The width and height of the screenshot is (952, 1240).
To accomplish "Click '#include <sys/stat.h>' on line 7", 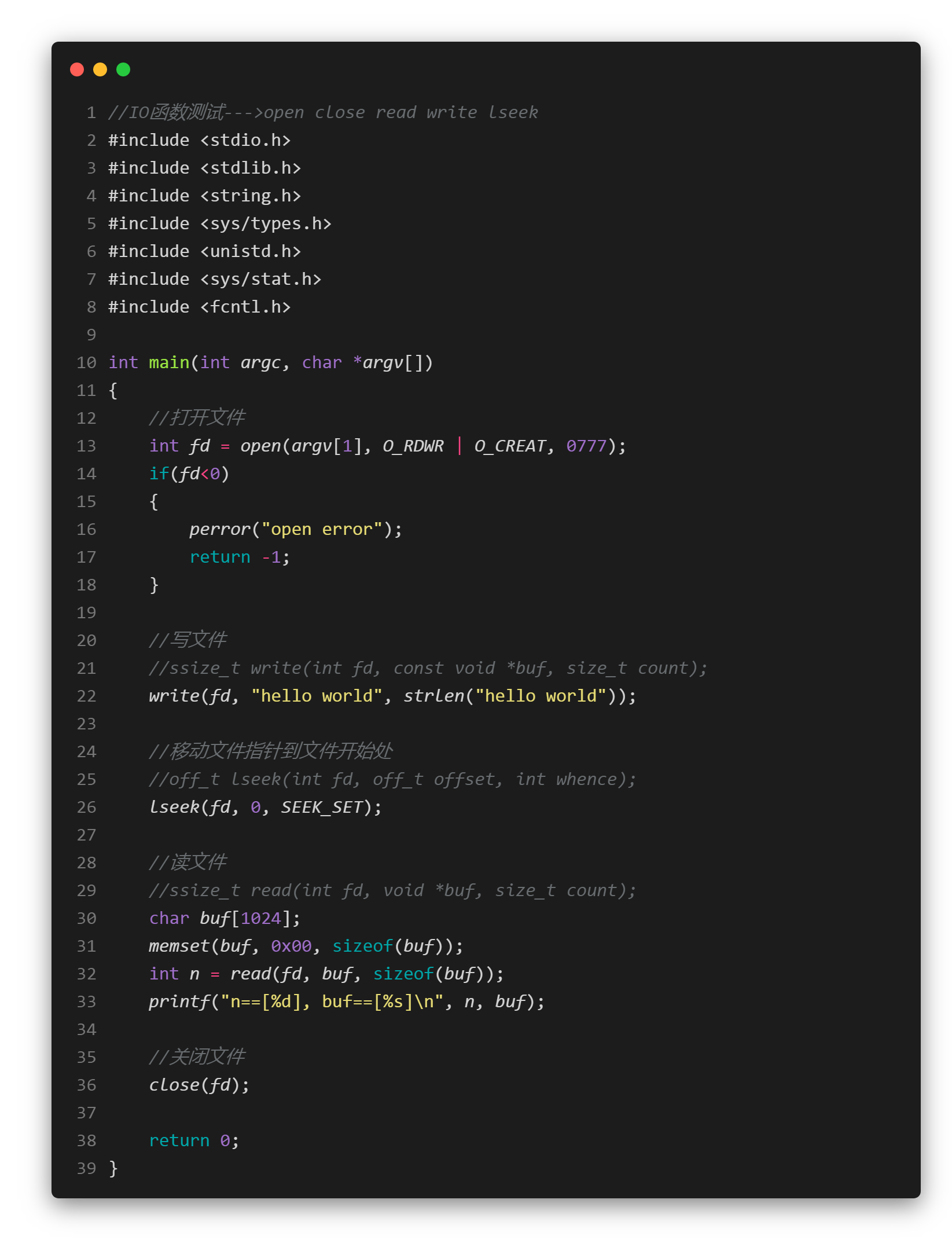I will coord(215,279).
